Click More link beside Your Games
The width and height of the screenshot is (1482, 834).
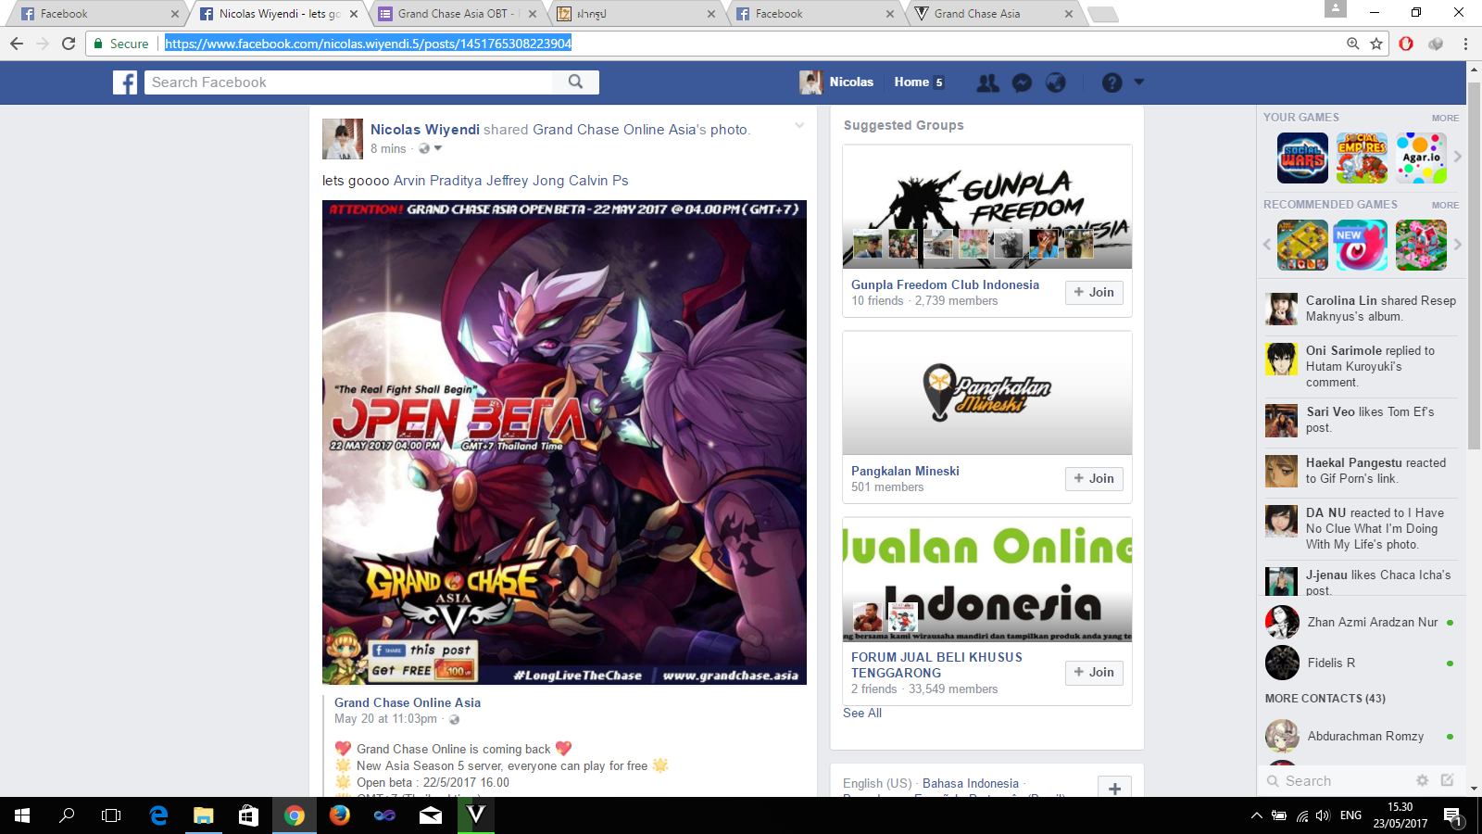coord(1445,118)
